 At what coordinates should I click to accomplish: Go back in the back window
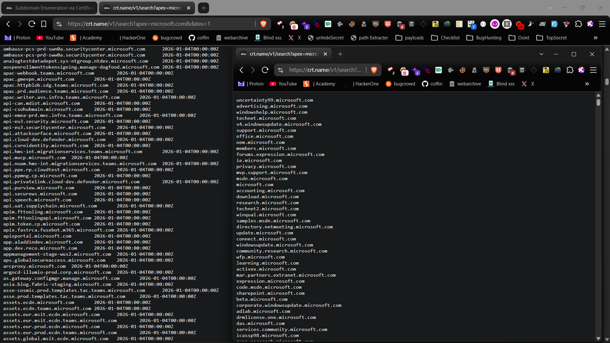pyautogui.click(x=8, y=24)
